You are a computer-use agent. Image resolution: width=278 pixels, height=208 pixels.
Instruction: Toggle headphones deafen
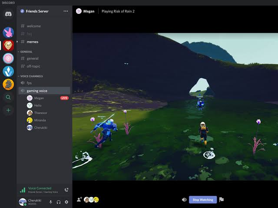pyautogui.click(x=59, y=202)
